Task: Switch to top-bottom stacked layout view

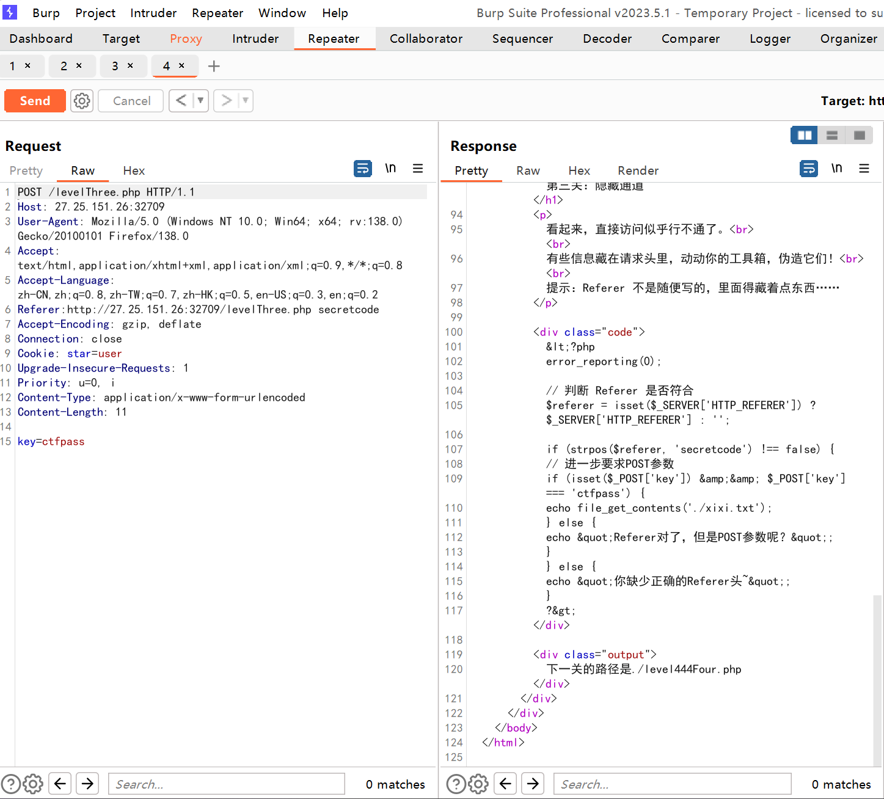Action: pyautogui.click(x=831, y=136)
